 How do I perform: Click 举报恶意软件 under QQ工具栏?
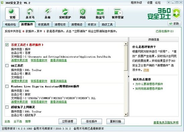39,81
